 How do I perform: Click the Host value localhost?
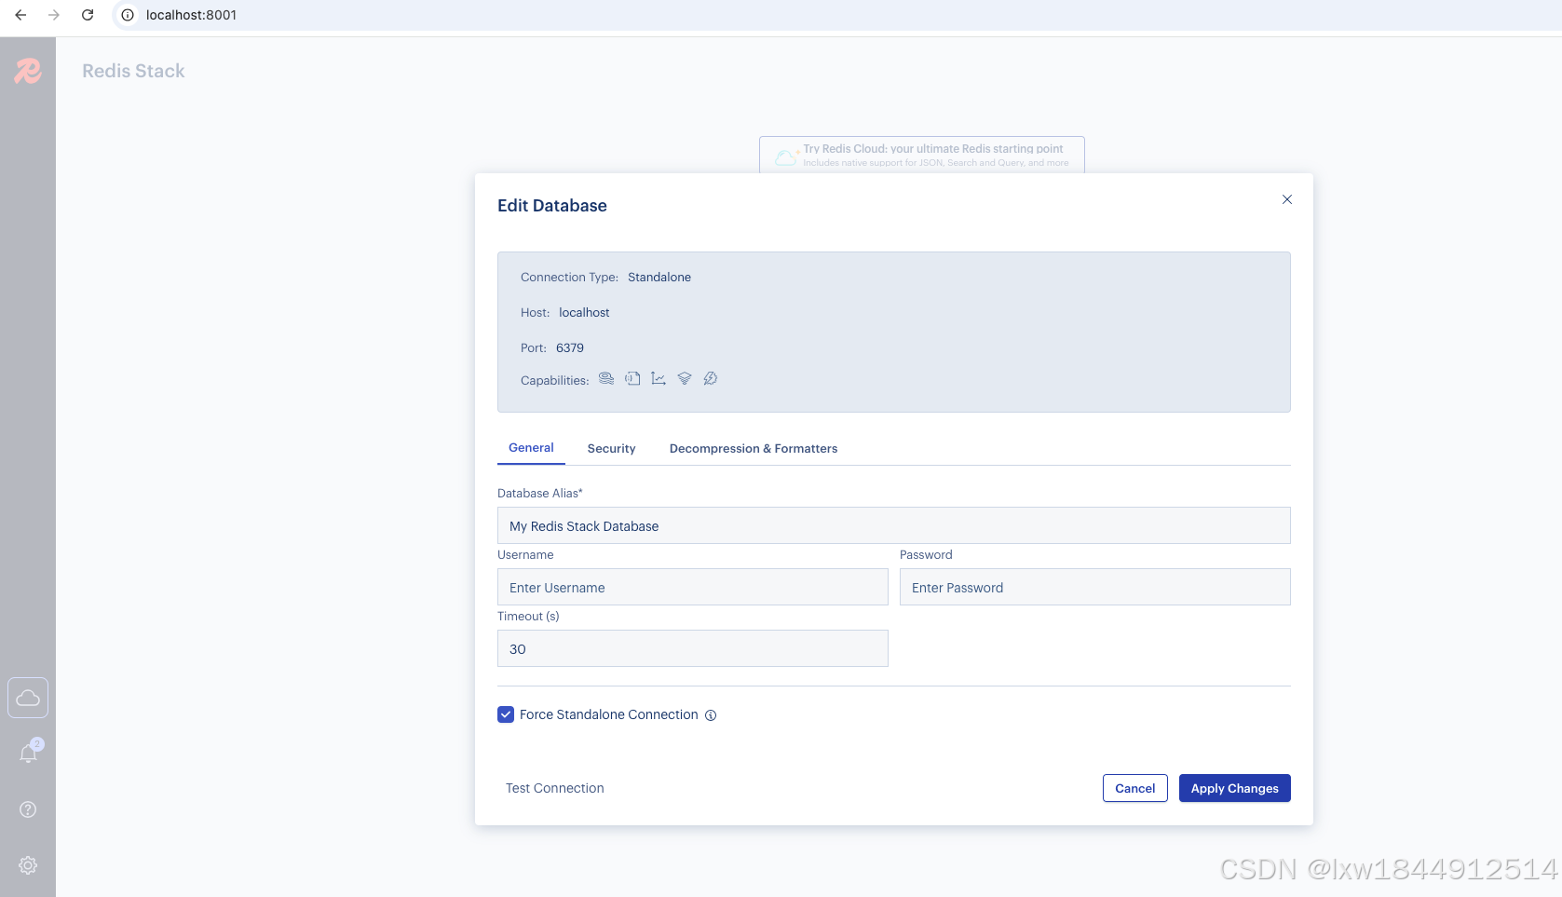[x=584, y=313]
